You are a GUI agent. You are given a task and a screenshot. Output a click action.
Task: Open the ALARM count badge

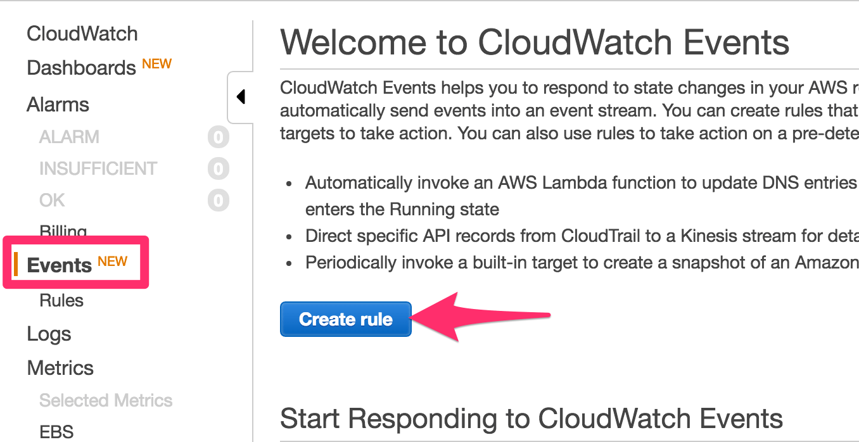(218, 137)
